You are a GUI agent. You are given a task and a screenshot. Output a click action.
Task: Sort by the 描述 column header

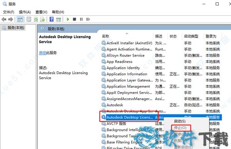[x=159, y=36]
